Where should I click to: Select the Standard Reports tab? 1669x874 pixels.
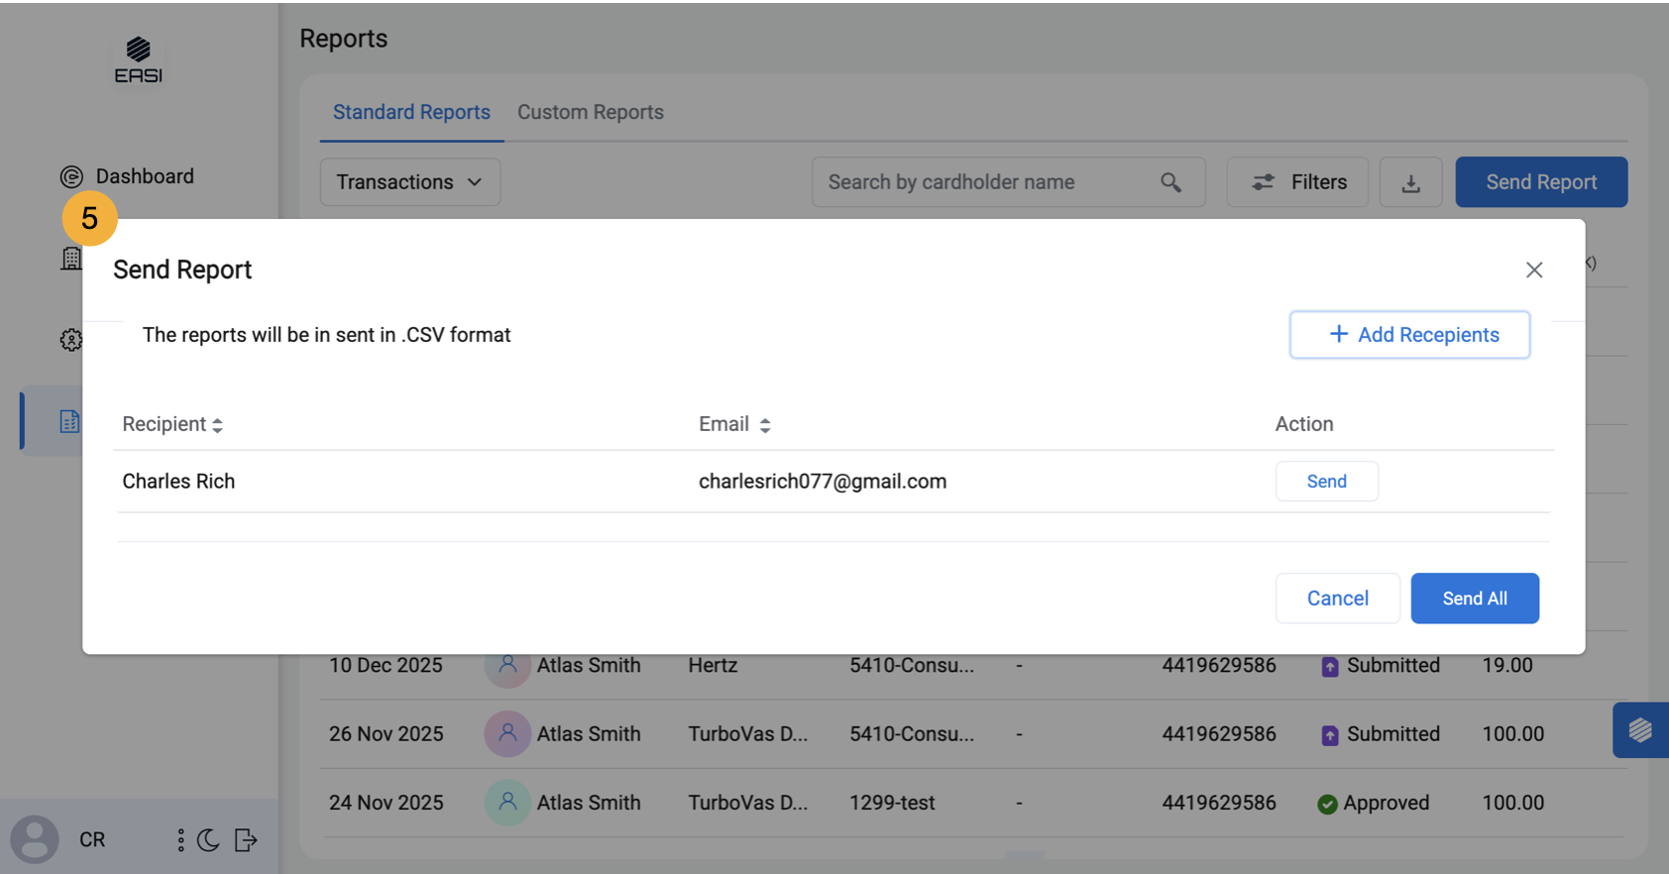pyautogui.click(x=411, y=112)
